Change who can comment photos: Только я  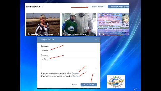pos(76,76)
